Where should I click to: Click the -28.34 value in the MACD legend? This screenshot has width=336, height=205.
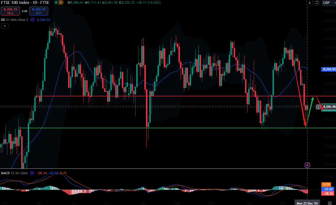(x=42, y=173)
